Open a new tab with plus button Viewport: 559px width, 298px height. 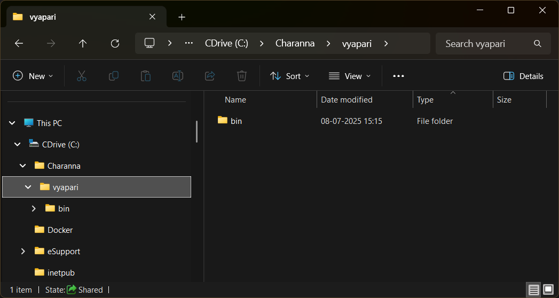coord(182,17)
